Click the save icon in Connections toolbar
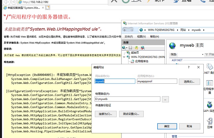Image resolution: width=214 pixels, height=138 pixels. [131, 48]
